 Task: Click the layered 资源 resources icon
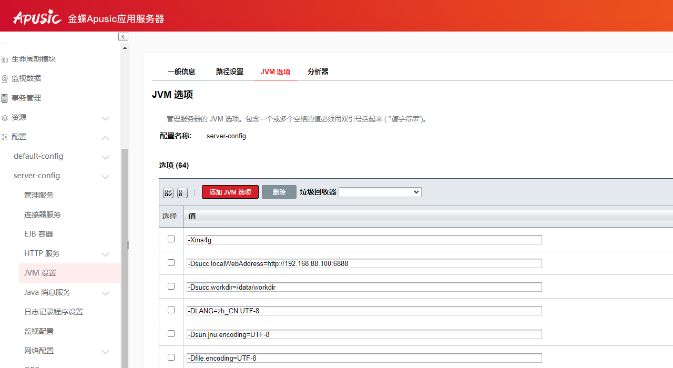(x=5, y=117)
